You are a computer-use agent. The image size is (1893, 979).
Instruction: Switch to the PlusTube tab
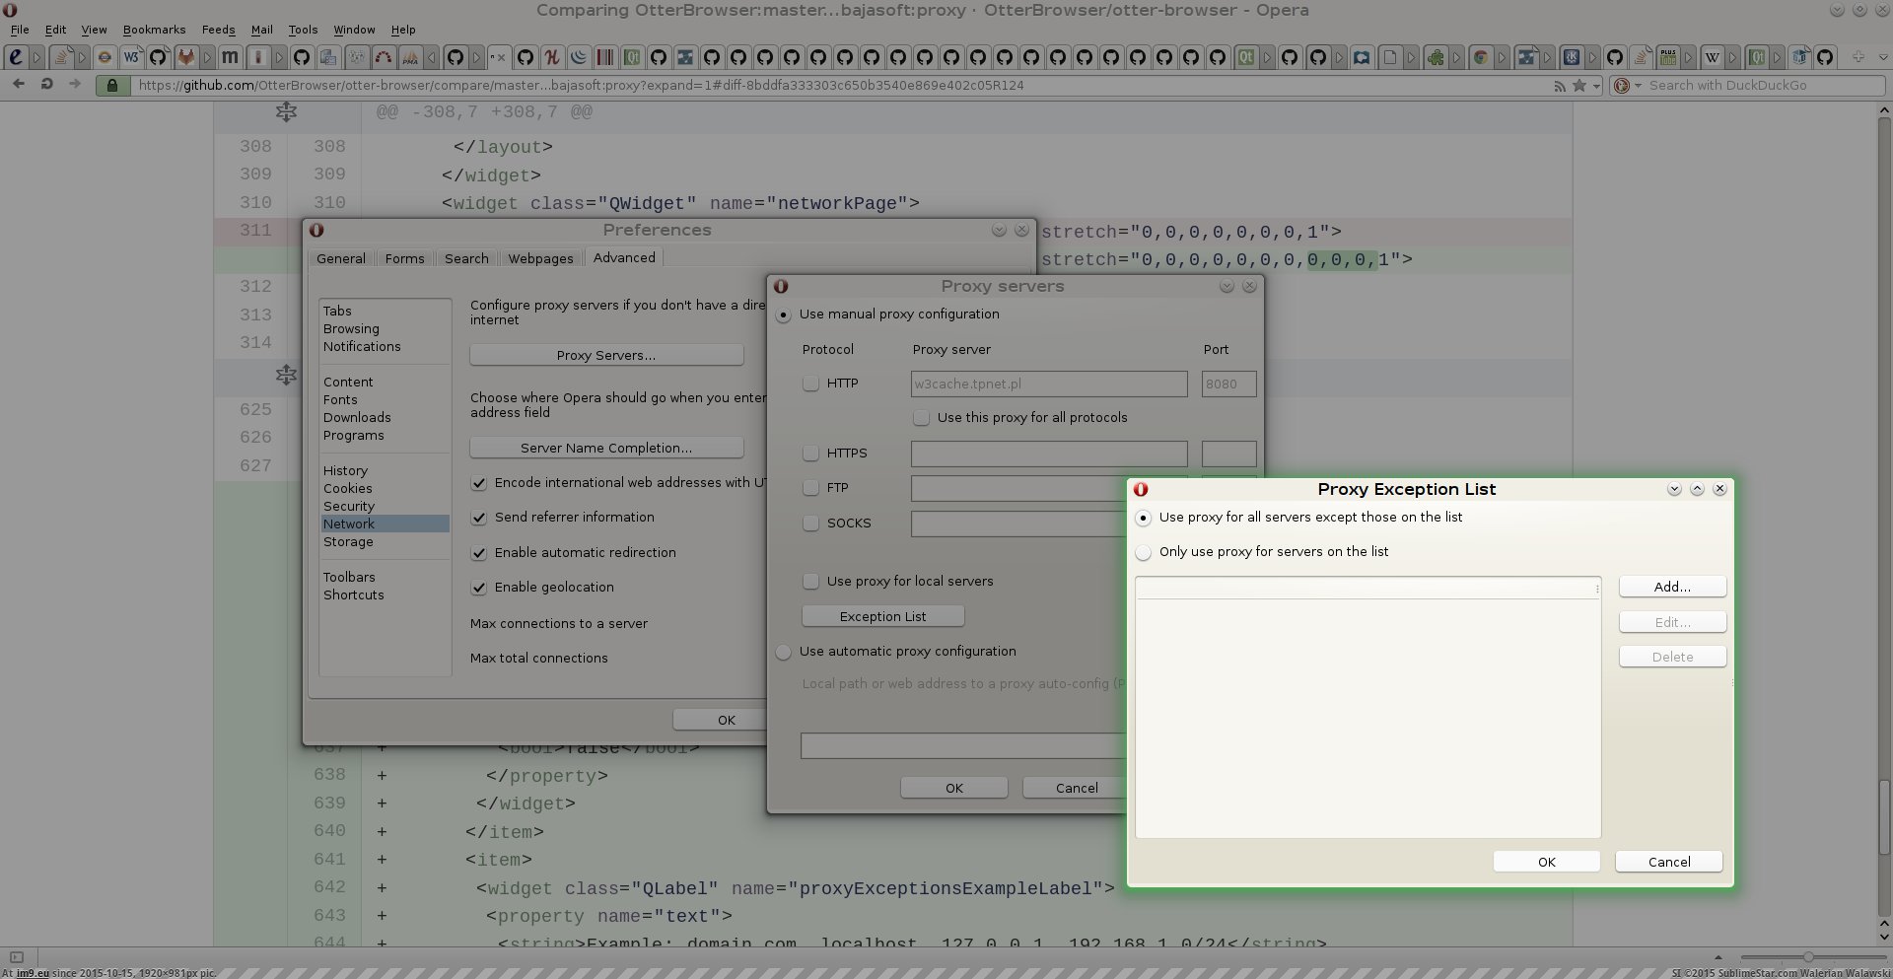click(x=1668, y=57)
